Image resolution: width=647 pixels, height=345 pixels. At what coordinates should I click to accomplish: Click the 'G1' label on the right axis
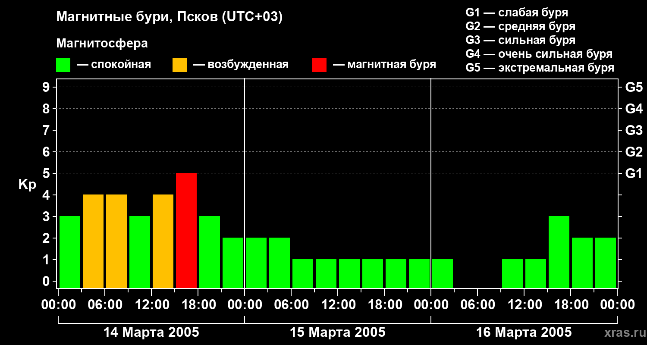coord(634,173)
